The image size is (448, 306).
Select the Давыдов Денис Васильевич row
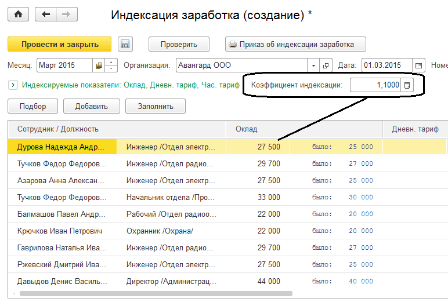[x=63, y=282]
